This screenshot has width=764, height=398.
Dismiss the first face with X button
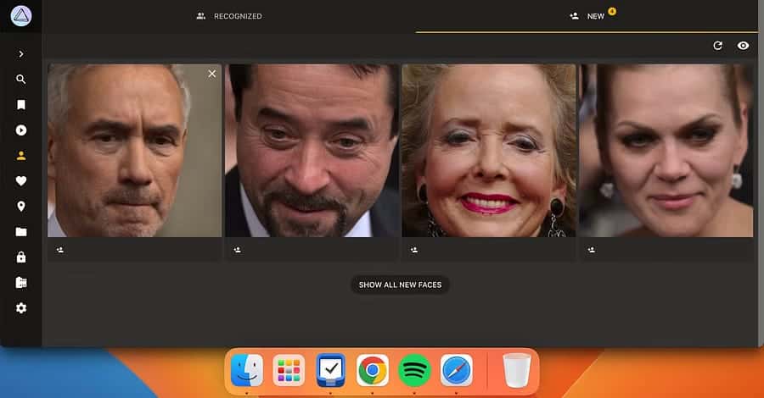coord(212,74)
